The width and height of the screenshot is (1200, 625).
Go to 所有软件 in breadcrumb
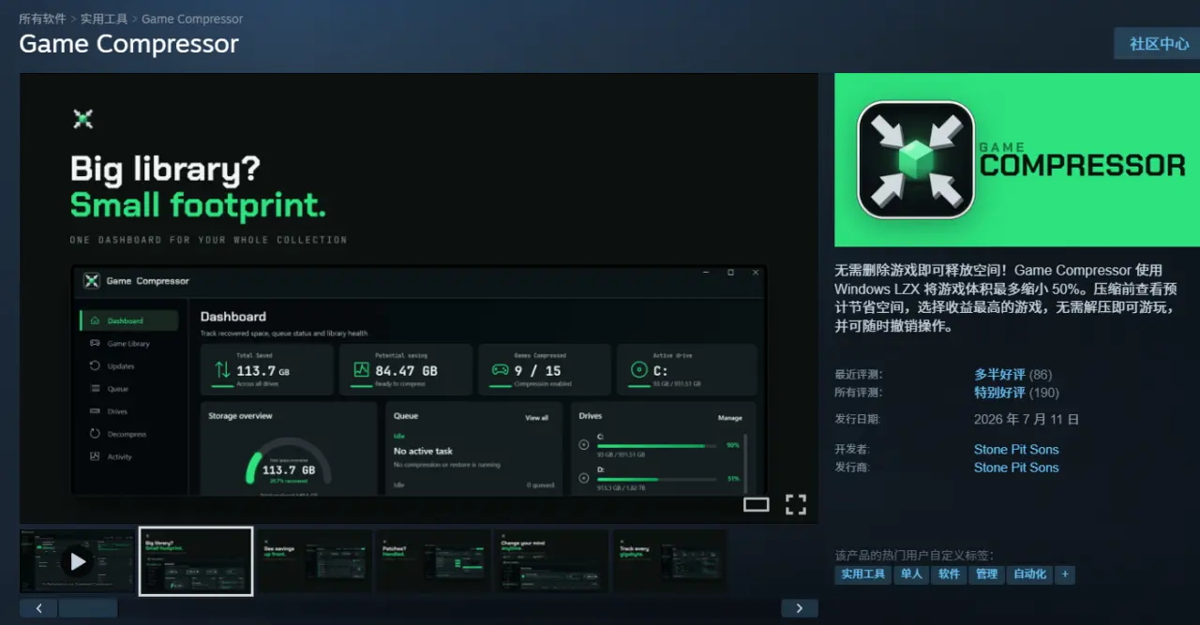coord(43,19)
